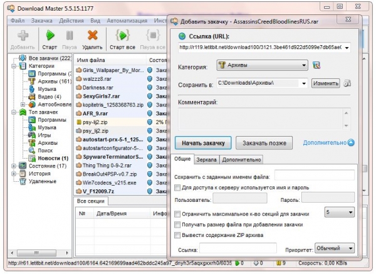This screenshot has height=274, width=376.
Task: Toggle limit maximum sections checkbox
Action: click(177, 214)
